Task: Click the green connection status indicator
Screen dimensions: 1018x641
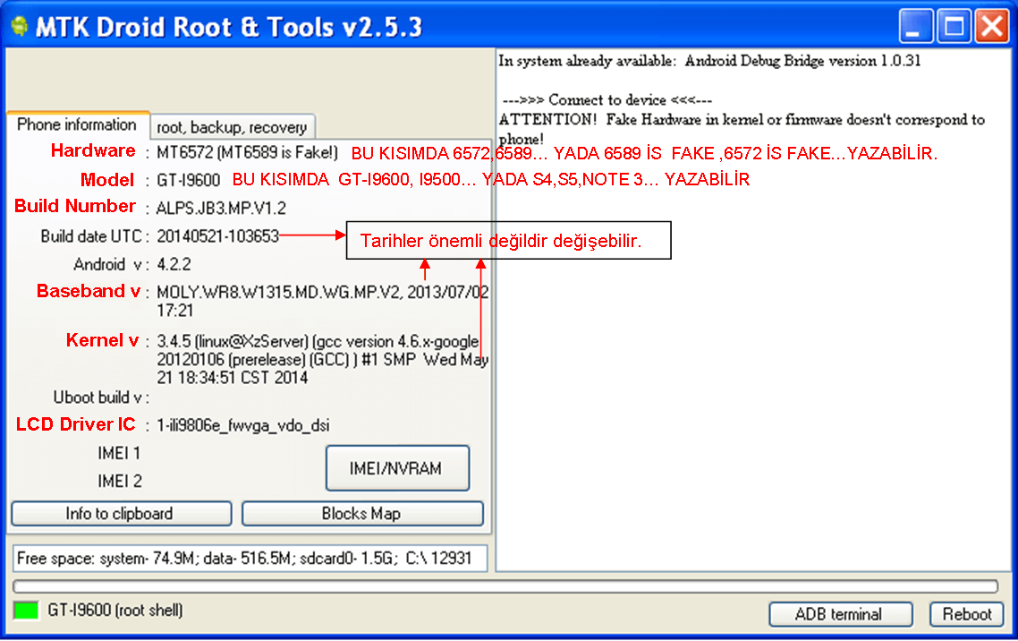Action: [x=26, y=611]
